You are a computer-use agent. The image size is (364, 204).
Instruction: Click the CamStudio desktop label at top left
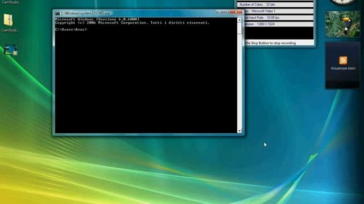click(x=10, y=2)
